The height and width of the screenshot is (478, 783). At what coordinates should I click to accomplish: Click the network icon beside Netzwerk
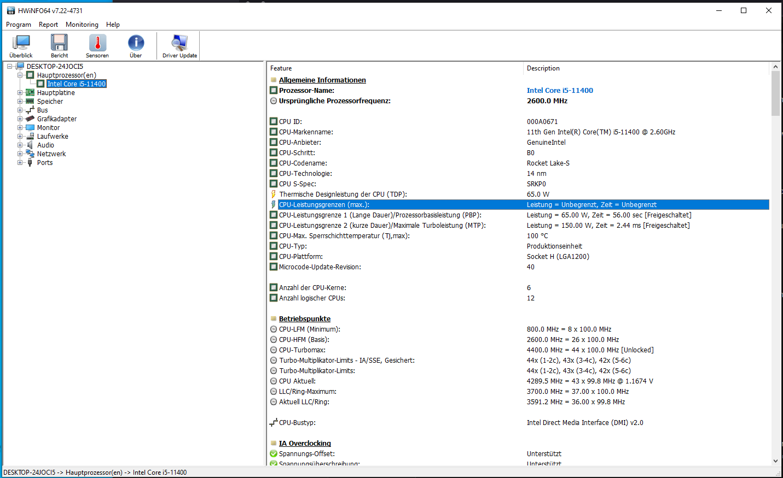30,154
